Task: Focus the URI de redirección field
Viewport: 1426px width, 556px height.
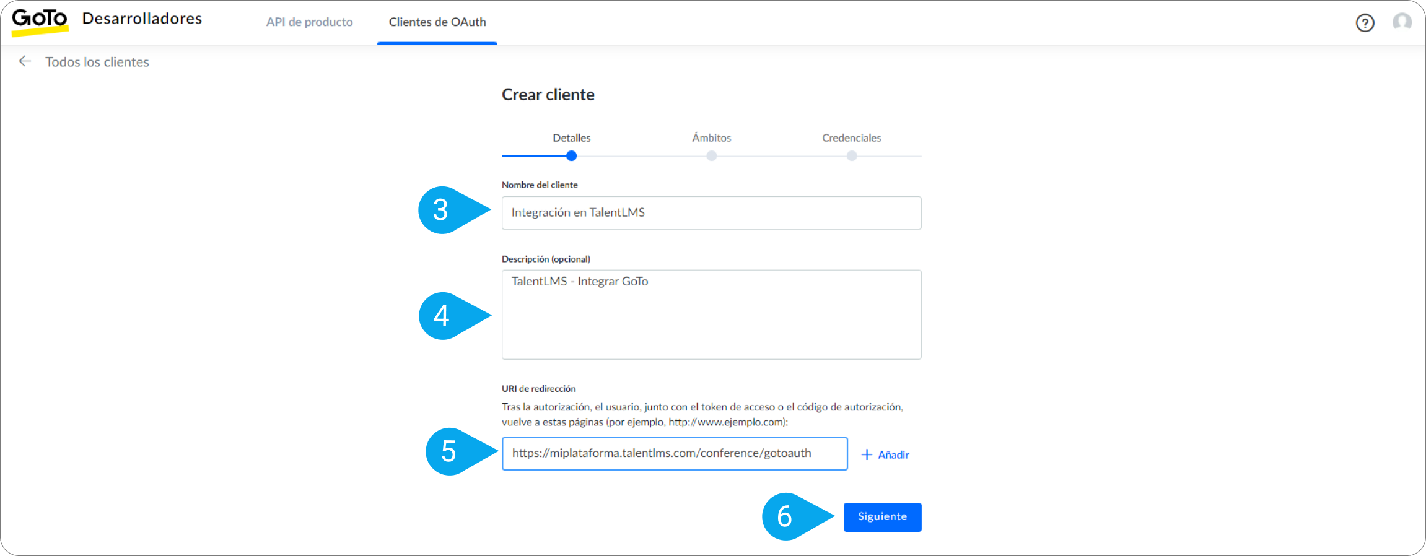Action: click(x=675, y=454)
